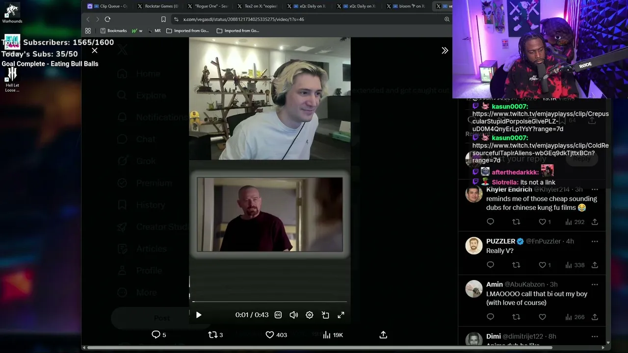Repost Khyler Endrich's comment

(x=516, y=222)
